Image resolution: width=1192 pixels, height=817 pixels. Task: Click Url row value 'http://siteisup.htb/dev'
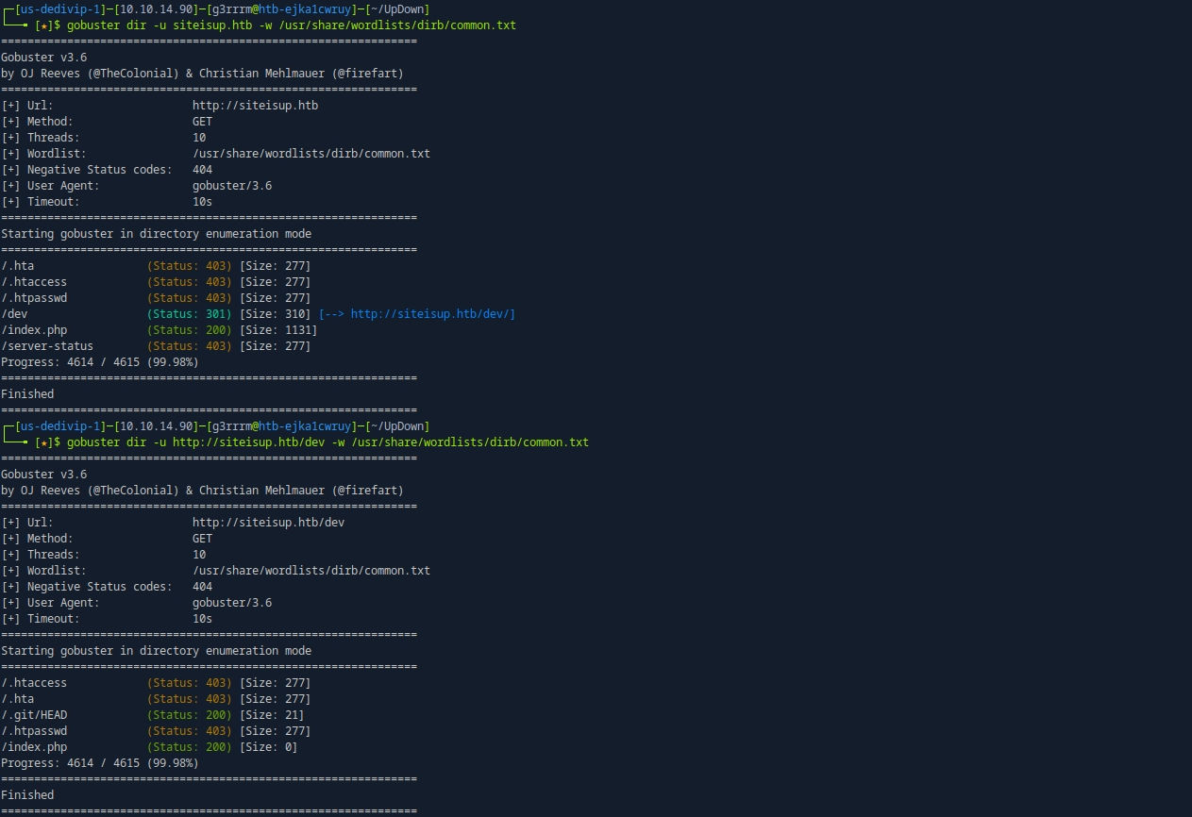[268, 523]
